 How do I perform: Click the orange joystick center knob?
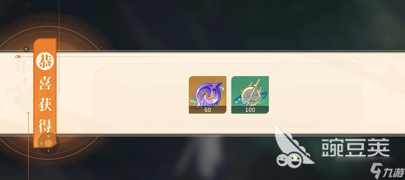point(48,143)
